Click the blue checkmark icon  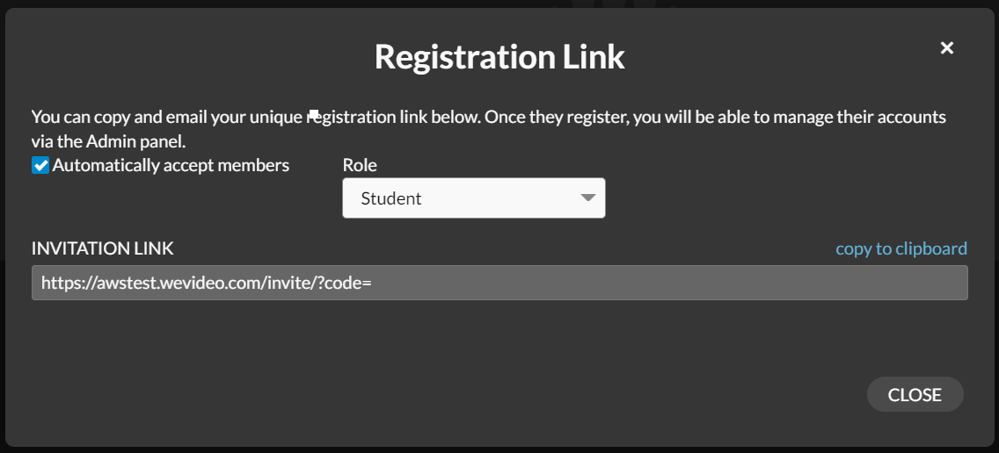pos(40,165)
